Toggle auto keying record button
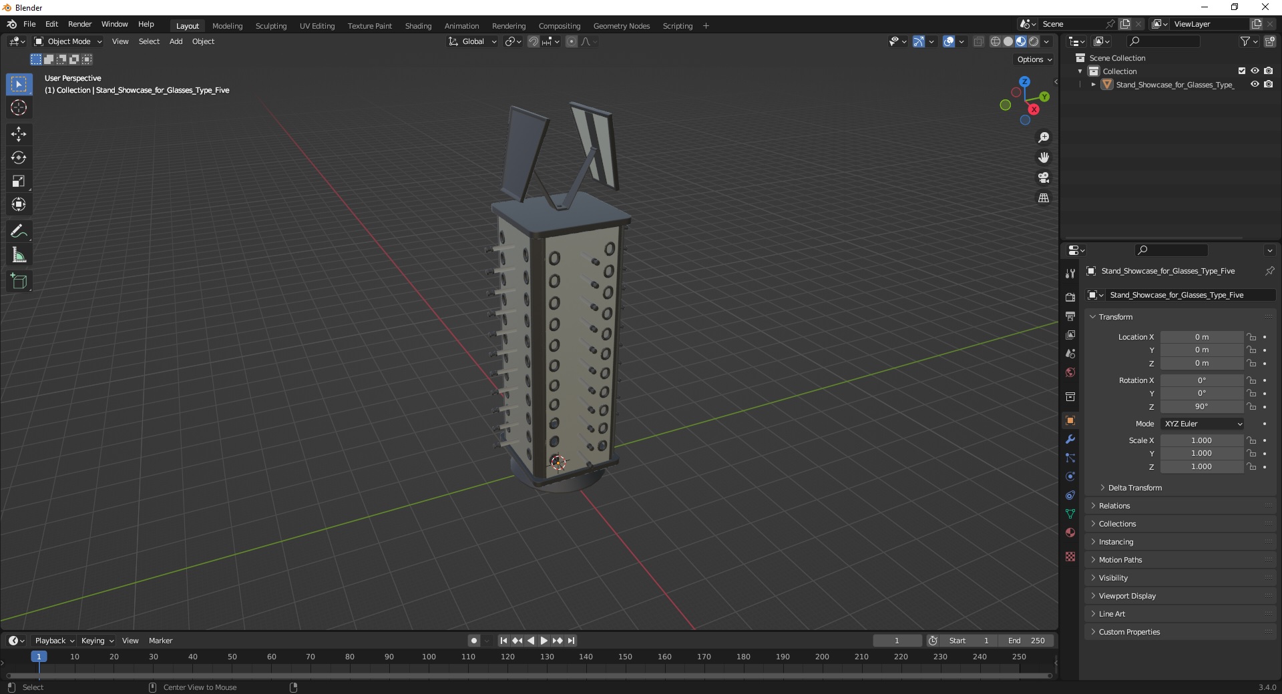The width and height of the screenshot is (1282, 694). [x=473, y=641]
